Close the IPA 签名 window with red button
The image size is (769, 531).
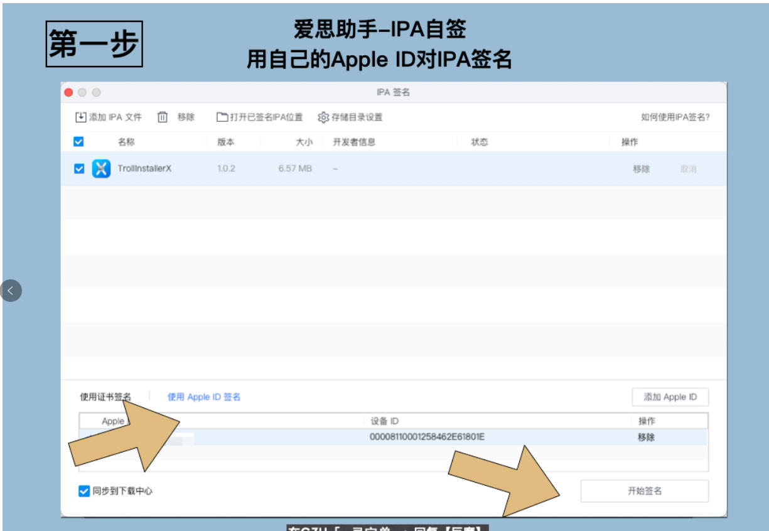(x=69, y=92)
